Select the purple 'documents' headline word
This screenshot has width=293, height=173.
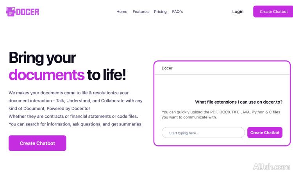point(46,74)
